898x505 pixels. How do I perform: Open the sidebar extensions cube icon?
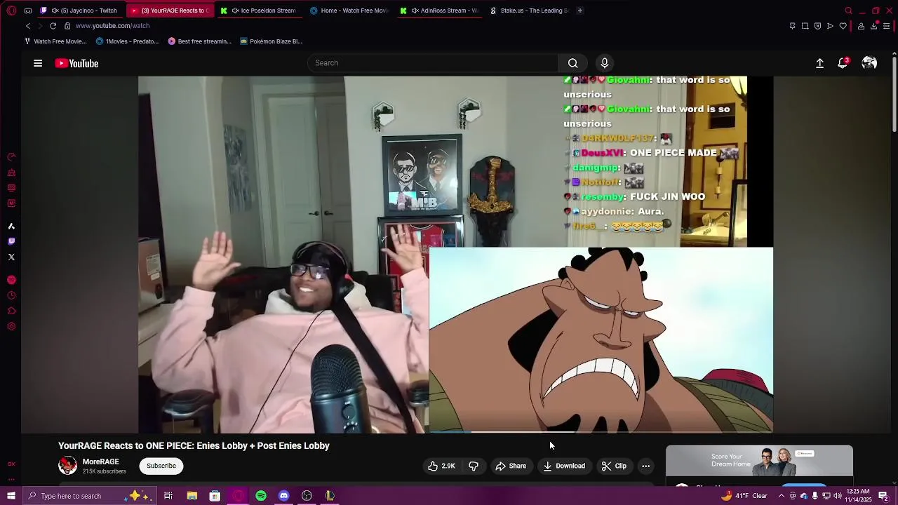point(11,311)
